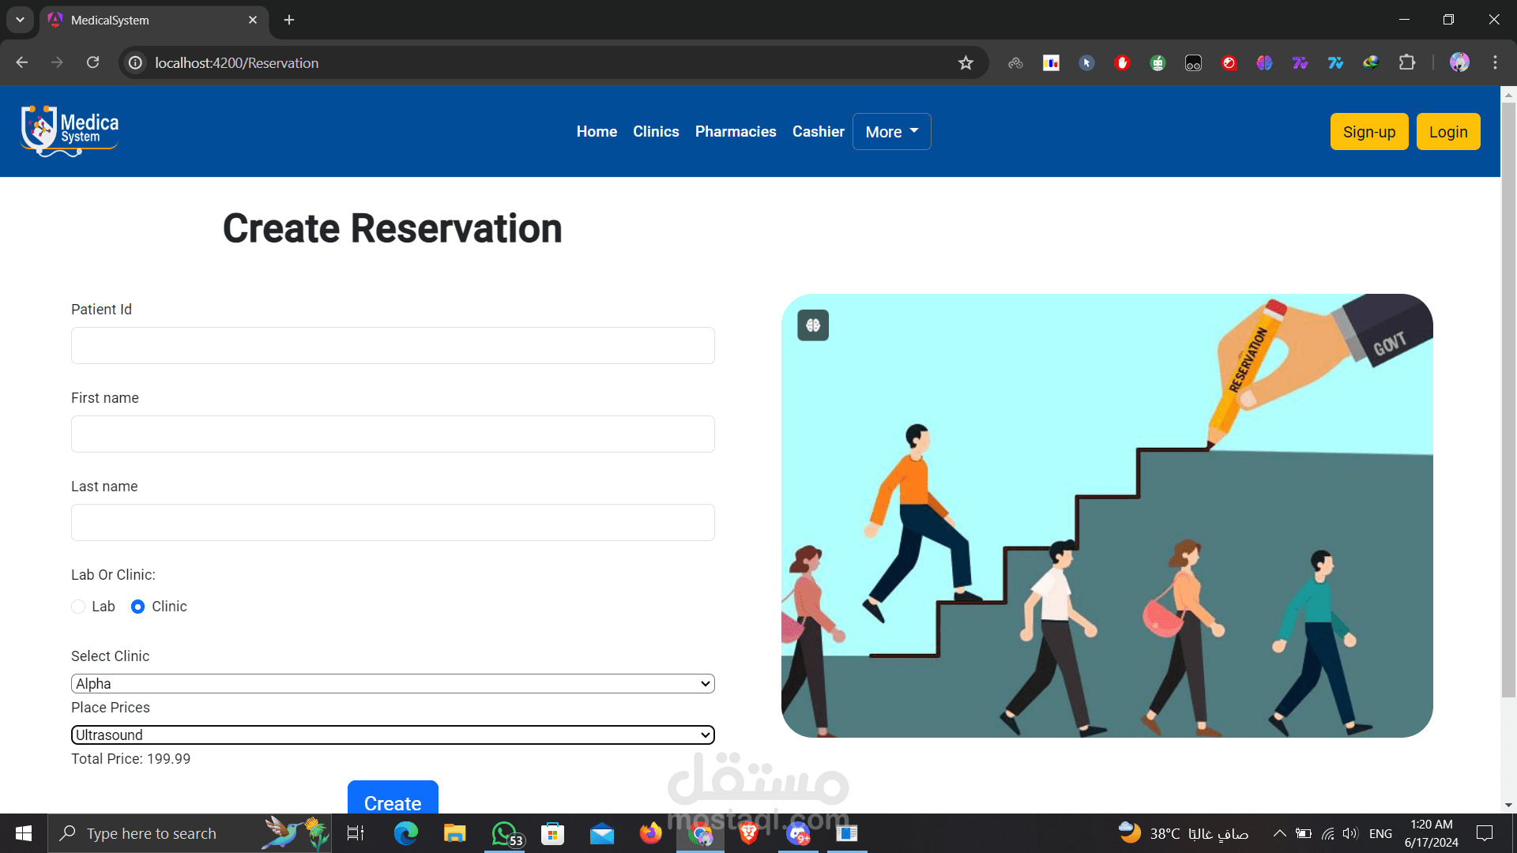
Task: Click the Medica System logo
Action: [x=70, y=131]
